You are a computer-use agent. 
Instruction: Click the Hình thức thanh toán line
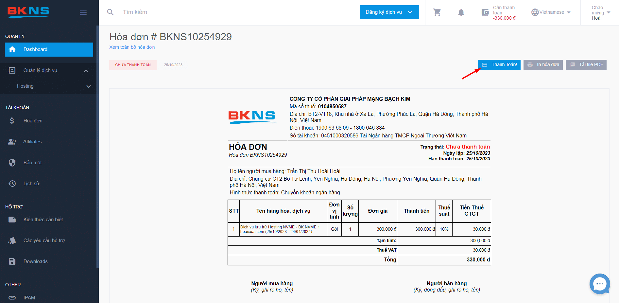click(x=285, y=193)
